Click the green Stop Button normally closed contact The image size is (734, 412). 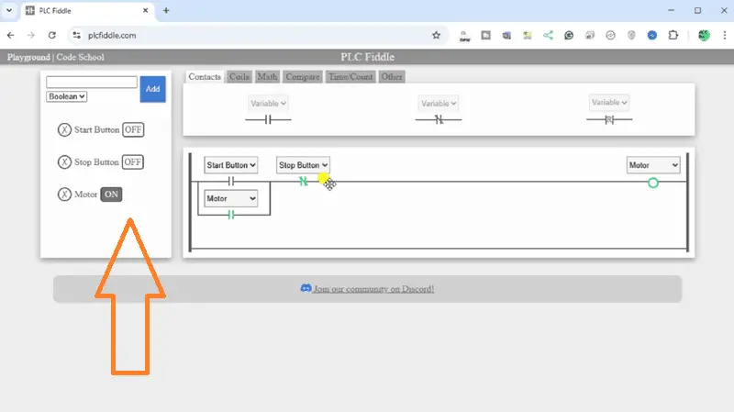[304, 181]
